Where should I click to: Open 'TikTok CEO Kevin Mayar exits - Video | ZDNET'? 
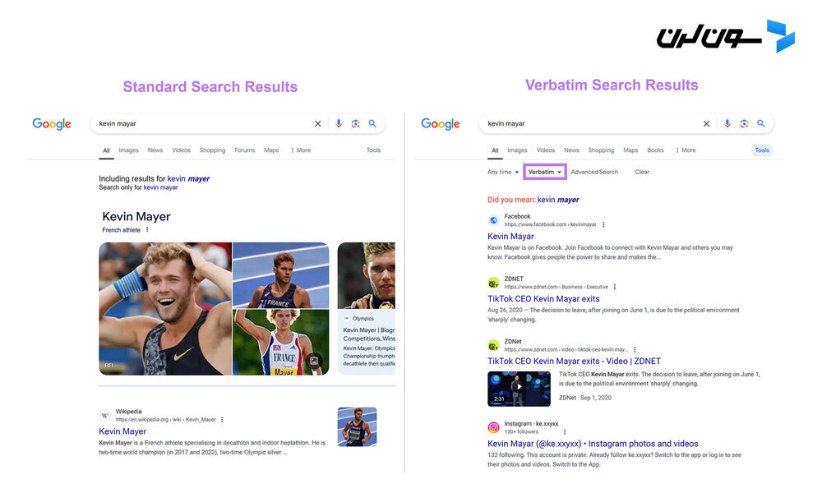coord(574,361)
